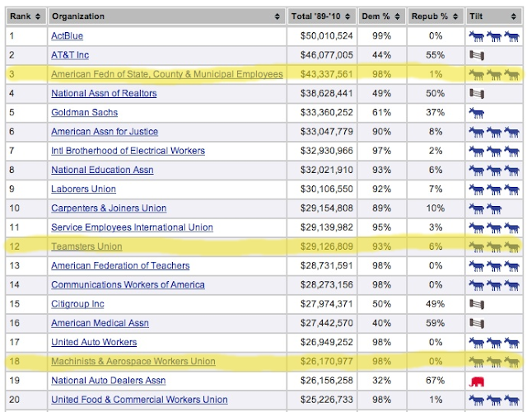Open the National Assn of Realtors link

(x=104, y=93)
